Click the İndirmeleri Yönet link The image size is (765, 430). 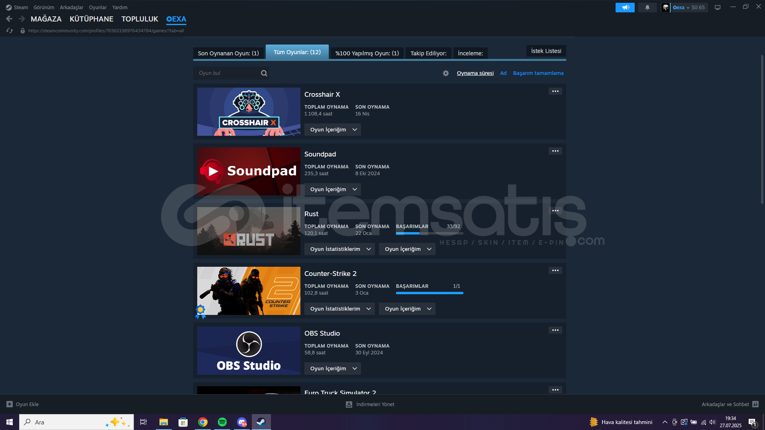pos(375,404)
